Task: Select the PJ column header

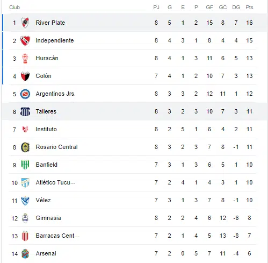Action: [x=156, y=8]
